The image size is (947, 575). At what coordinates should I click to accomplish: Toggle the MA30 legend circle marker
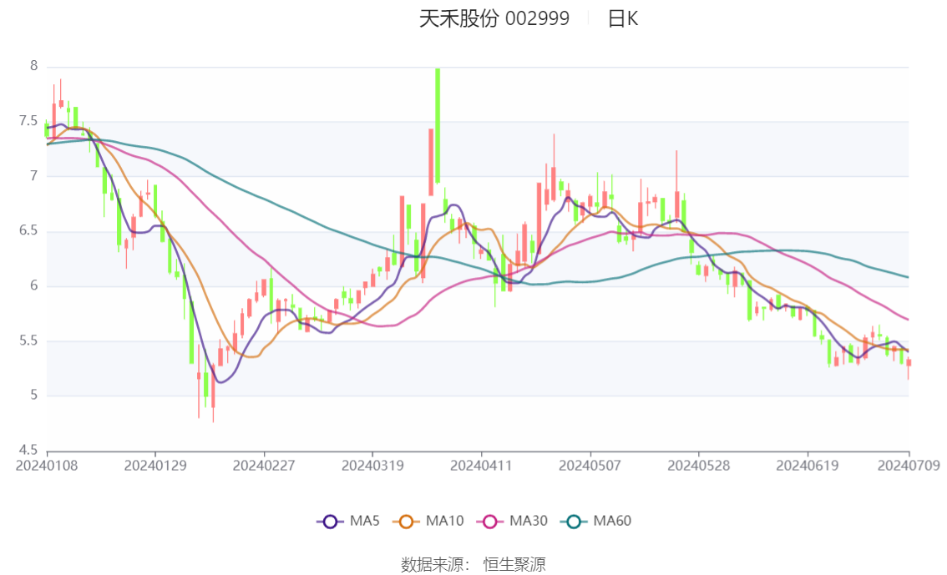click(490, 522)
